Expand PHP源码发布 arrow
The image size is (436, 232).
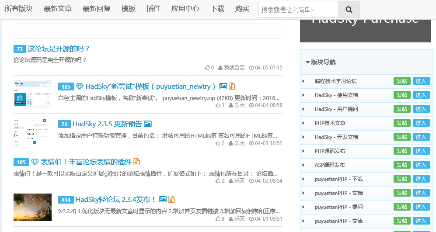(303, 151)
